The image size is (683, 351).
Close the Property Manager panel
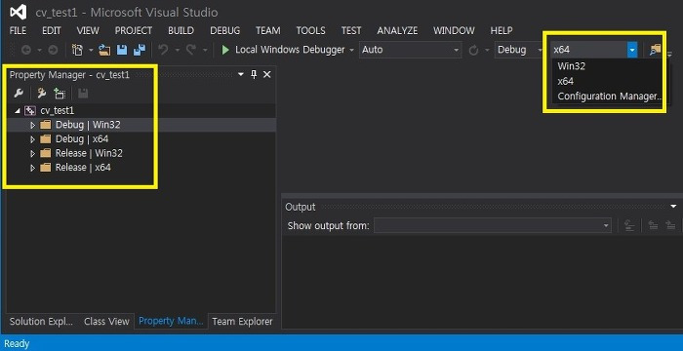(x=267, y=74)
